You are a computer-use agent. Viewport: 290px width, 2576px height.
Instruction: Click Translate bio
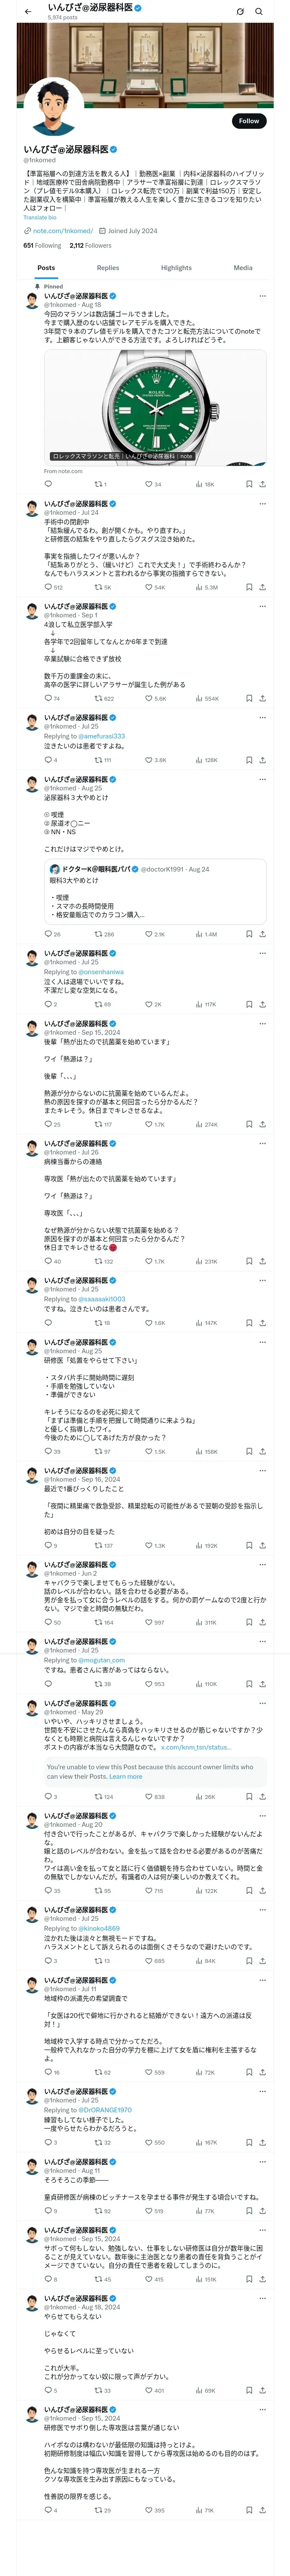tap(40, 217)
